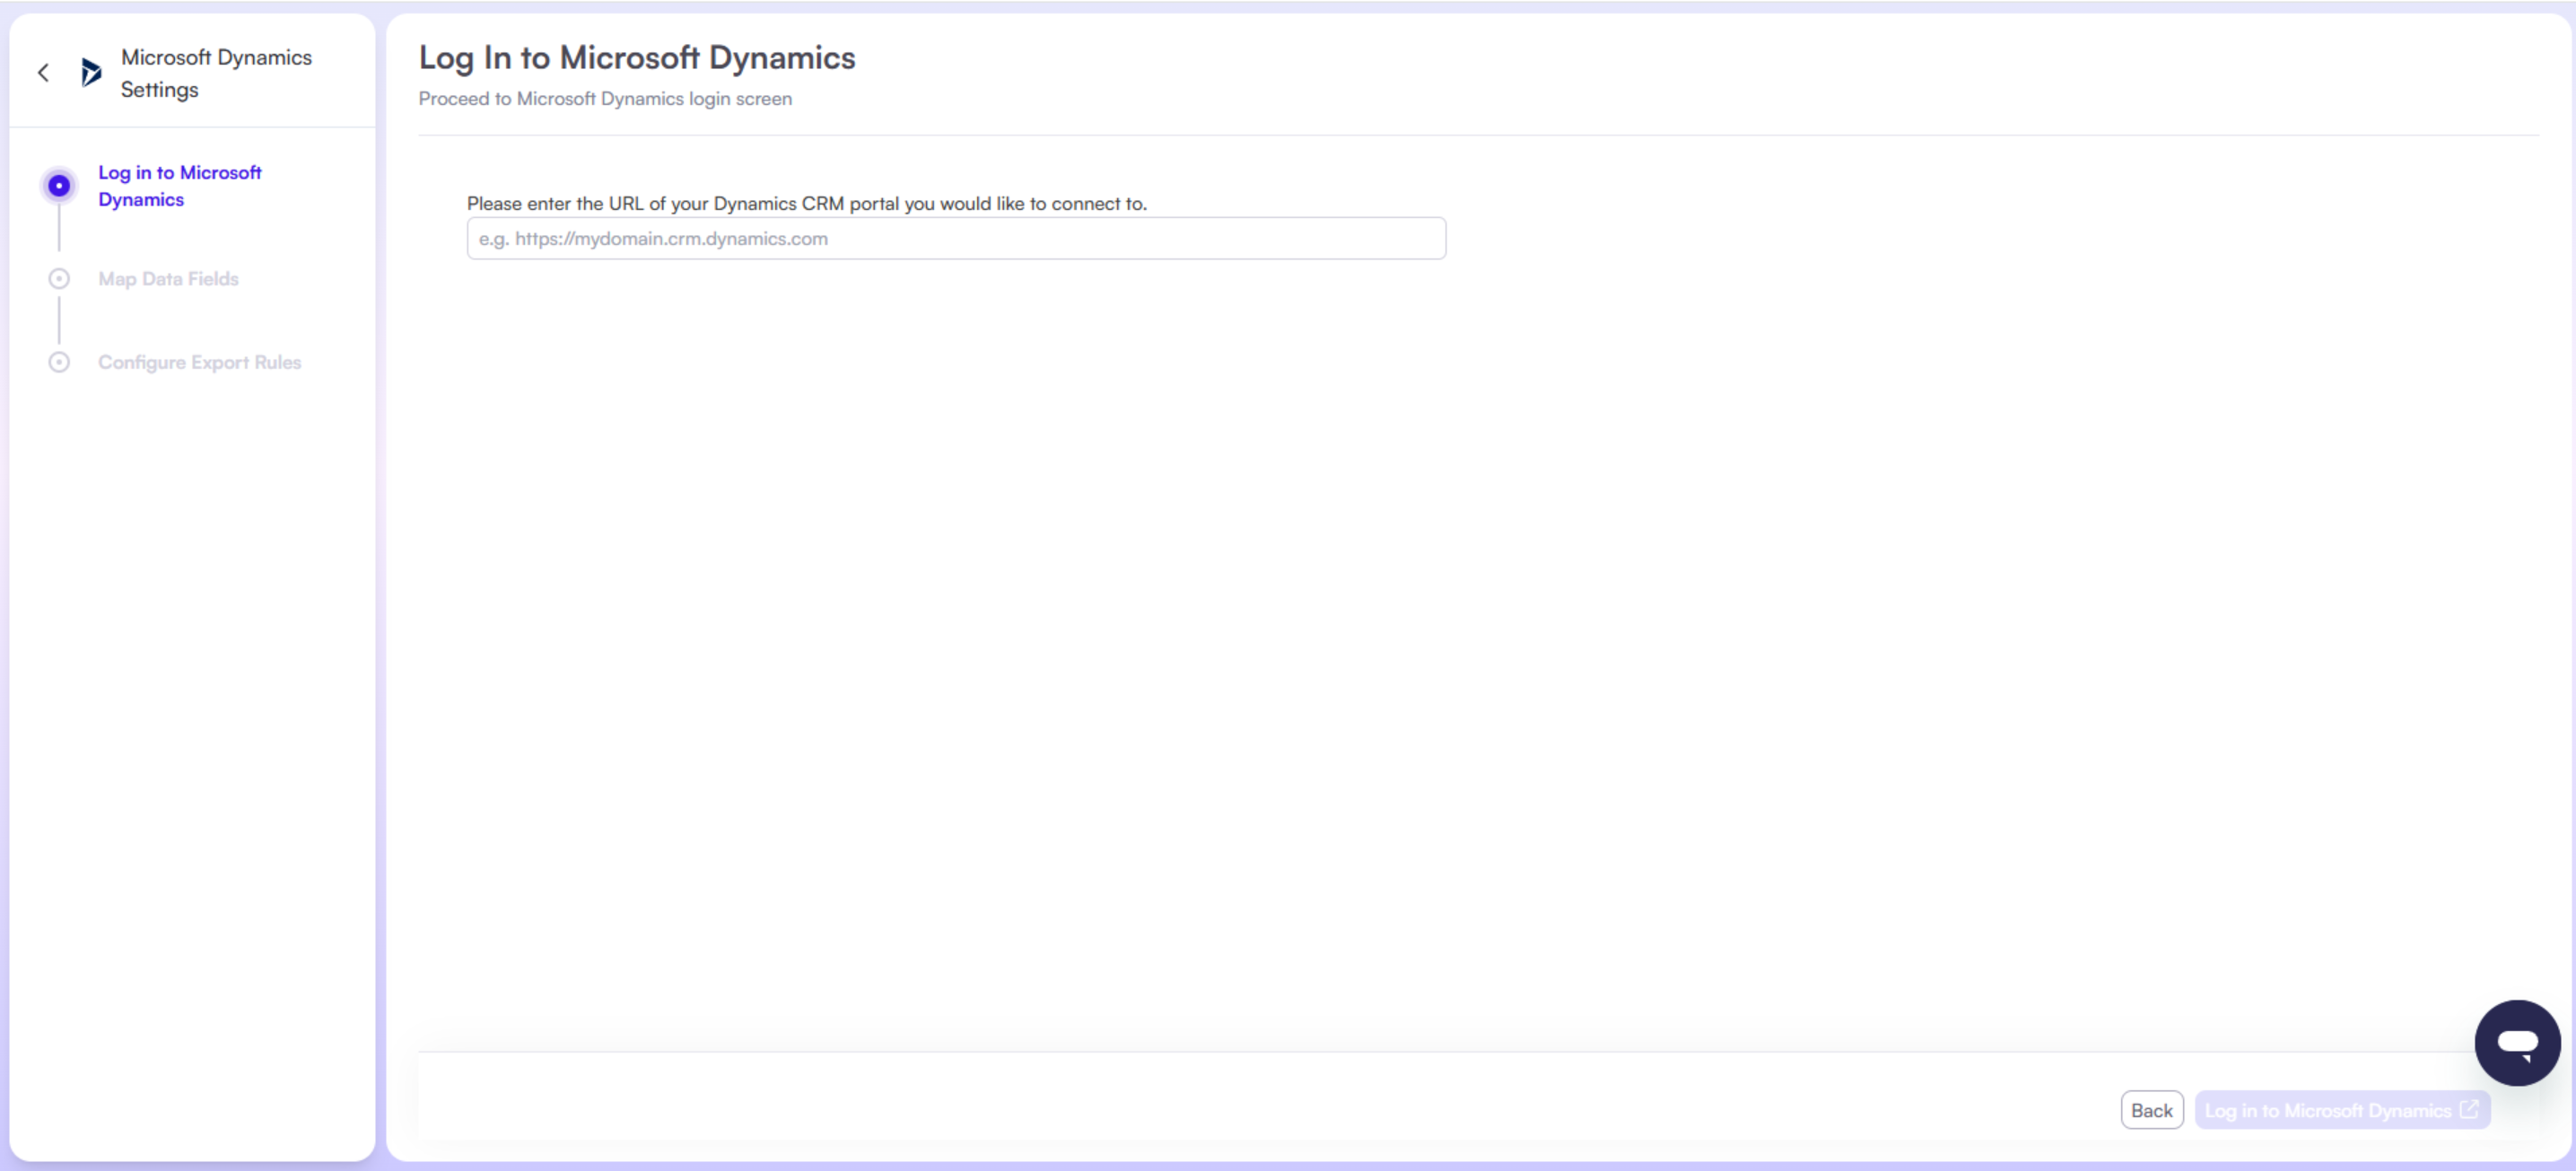Focus the Dynamics CRM portal URL field
The image size is (2576, 1171).
tap(955, 239)
